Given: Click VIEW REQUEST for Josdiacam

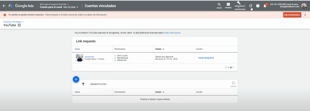Looking at the screenshot, I should [x=206, y=58].
